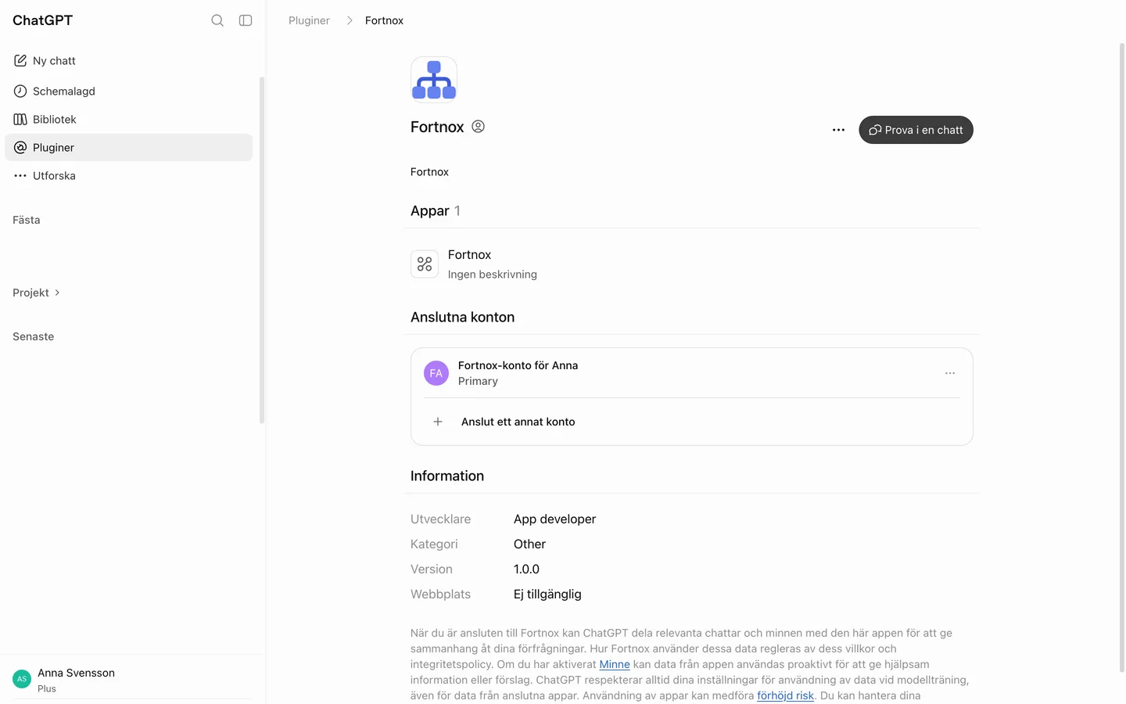Click the Fästa section label
Screen dimensions: 1126x704
point(26,220)
